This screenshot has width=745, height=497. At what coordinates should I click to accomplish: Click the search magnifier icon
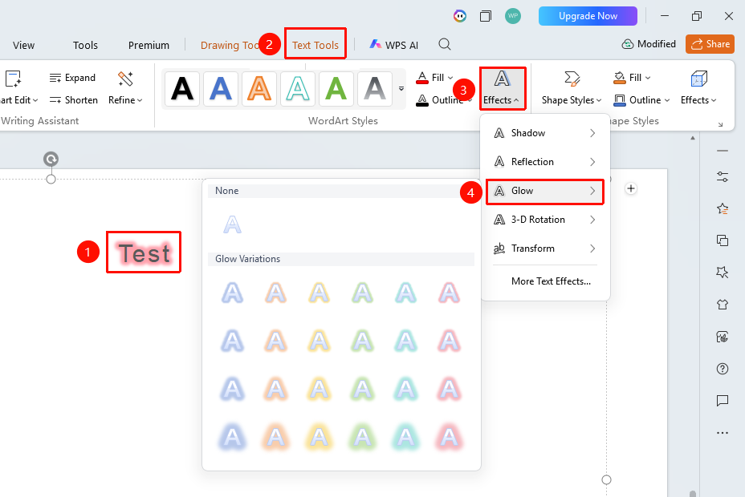pos(444,45)
